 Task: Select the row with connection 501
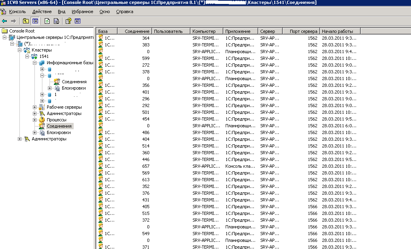[x=228, y=112]
